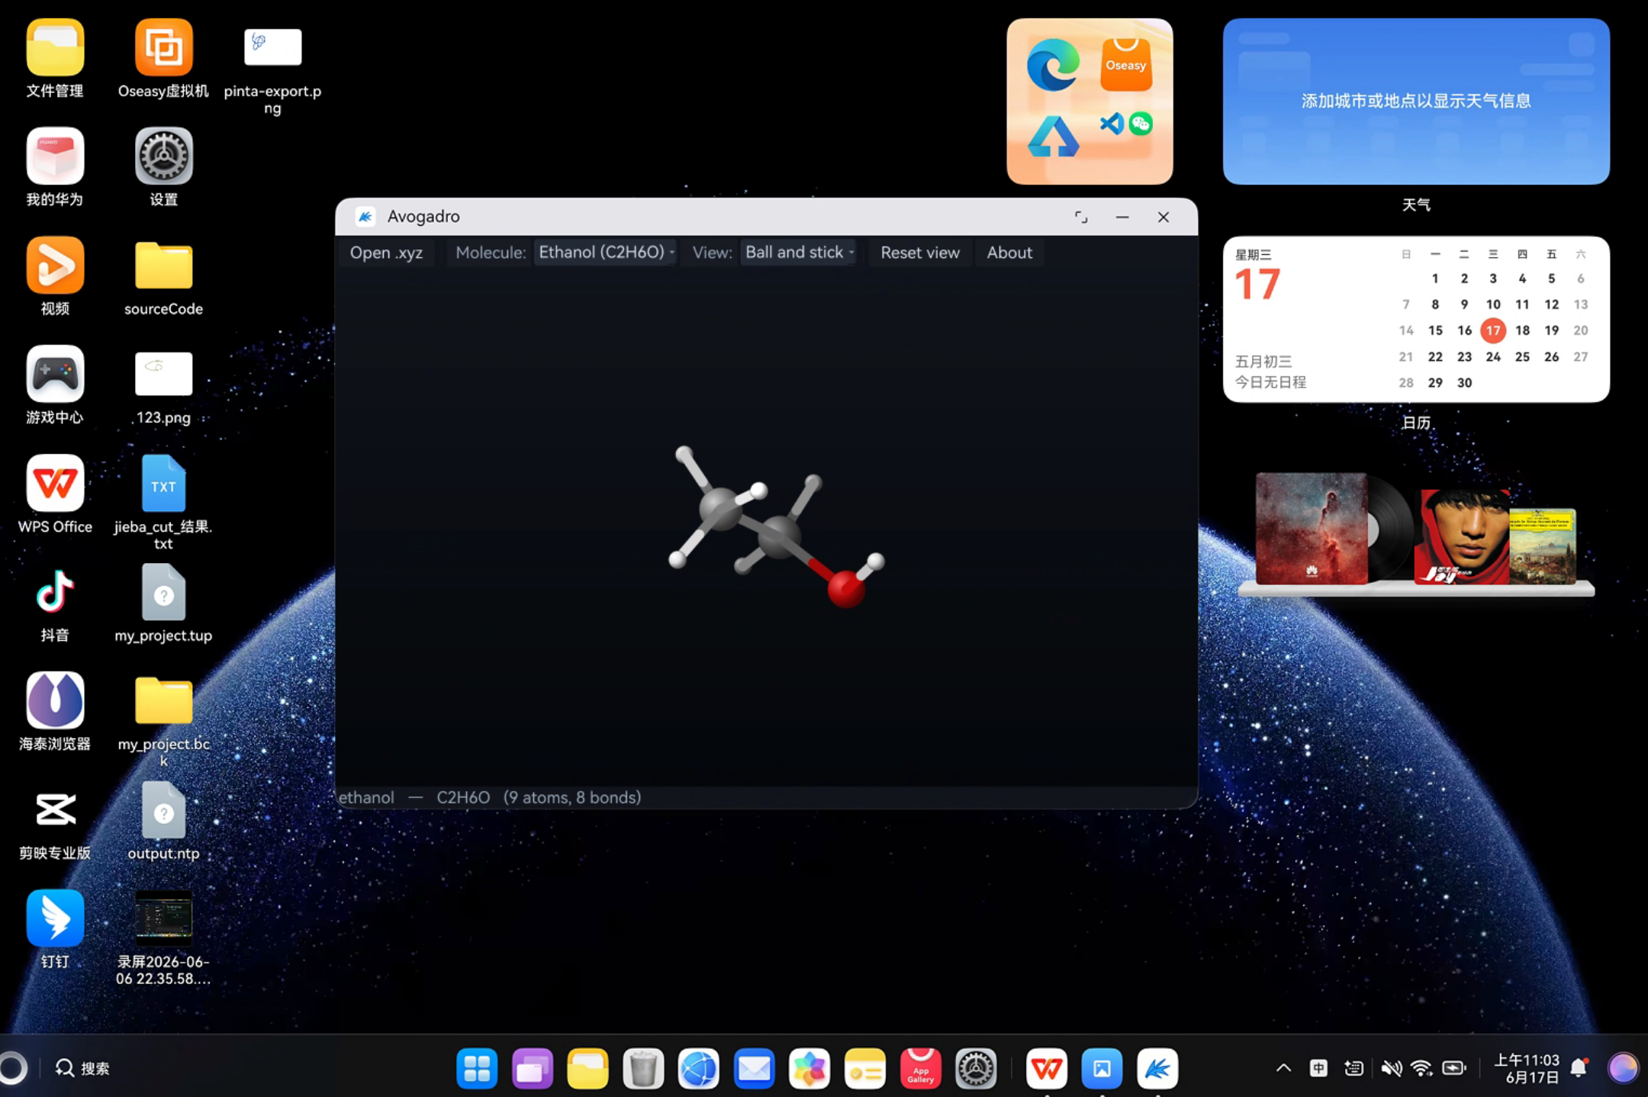The height and width of the screenshot is (1097, 1648).
Task: Maximize the Avogadro window
Action: click(1081, 217)
